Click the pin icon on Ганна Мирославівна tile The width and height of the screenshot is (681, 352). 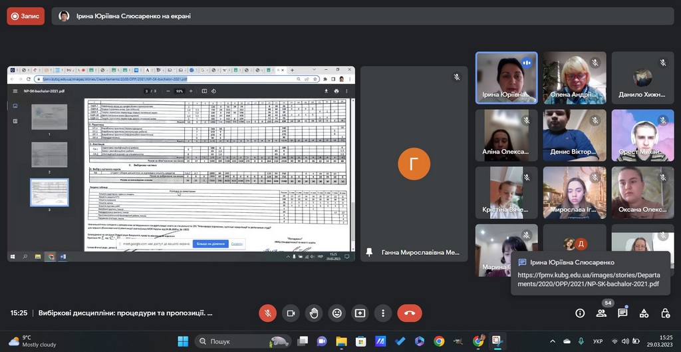click(369, 253)
